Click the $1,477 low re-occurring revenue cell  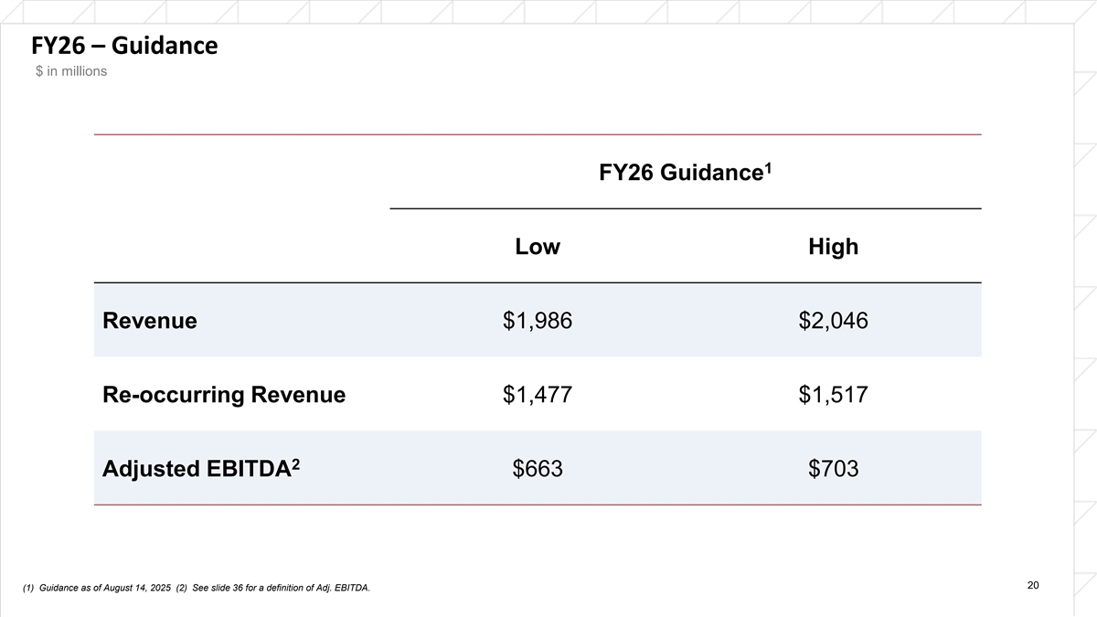click(538, 395)
